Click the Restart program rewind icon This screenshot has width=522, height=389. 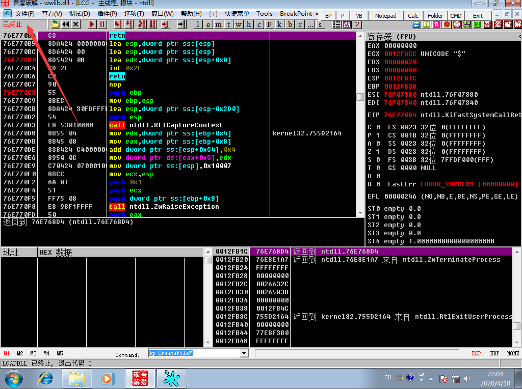(x=66, y=24)
